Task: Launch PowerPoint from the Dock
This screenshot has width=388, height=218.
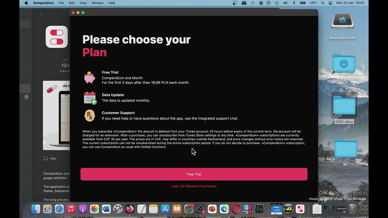Action: pyautogui.click(x=212, y=209)
